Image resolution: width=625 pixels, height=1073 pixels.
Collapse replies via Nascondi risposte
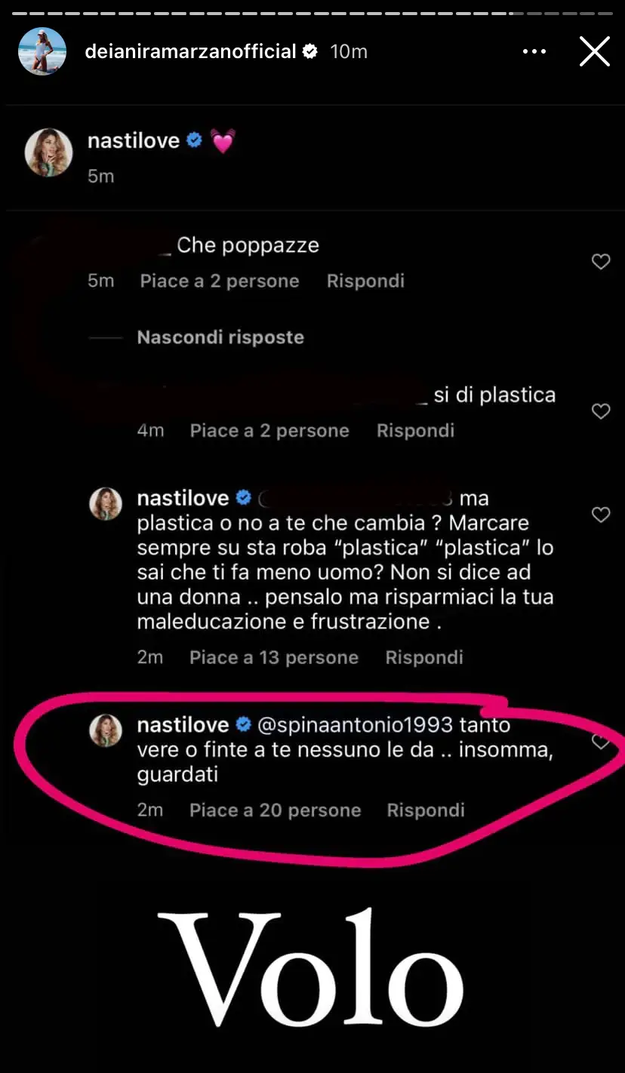tap(220, 337)
